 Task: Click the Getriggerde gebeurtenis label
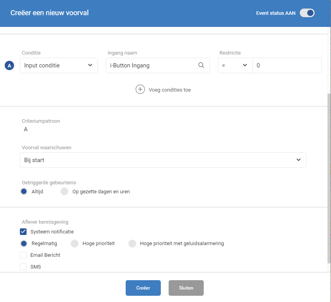pyautogui.click(x=49, y=182)
